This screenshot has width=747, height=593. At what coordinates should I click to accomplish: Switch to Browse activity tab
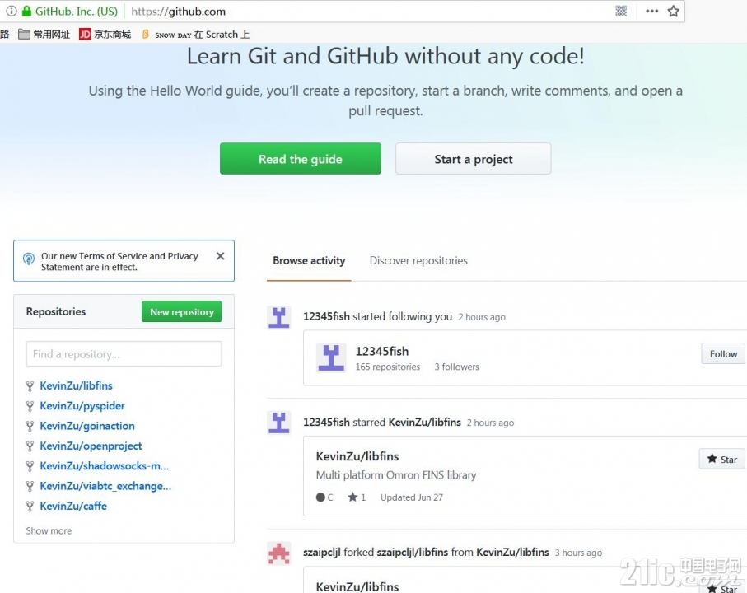[x=309, y=260]
